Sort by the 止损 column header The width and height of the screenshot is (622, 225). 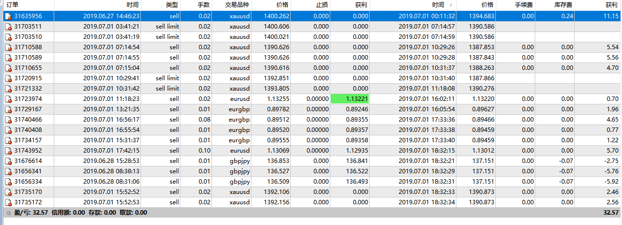coord(322,5)
